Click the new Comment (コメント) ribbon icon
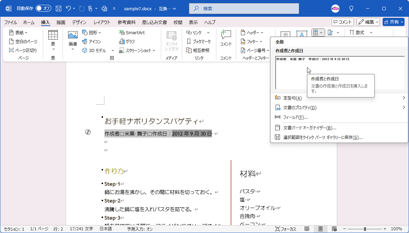 pyautogui.click(x=226, y=35)
